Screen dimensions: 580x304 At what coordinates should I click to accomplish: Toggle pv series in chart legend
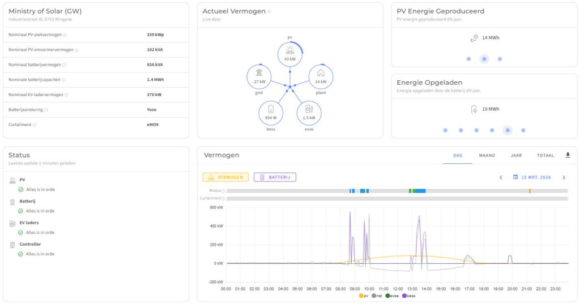coord(364,296)
